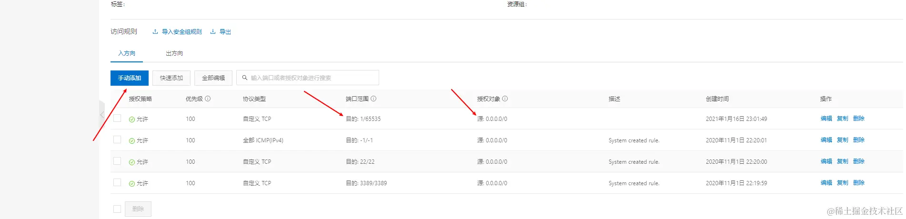Check the box for the 3389/3389 rule
This screenshot has height=219, width=906.
(x=117, y=182)
